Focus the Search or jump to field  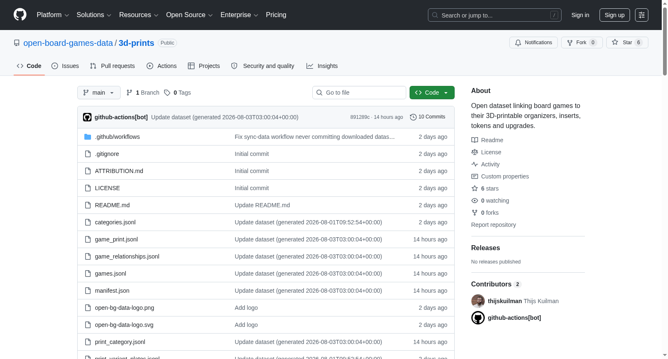tap(495, 15)
